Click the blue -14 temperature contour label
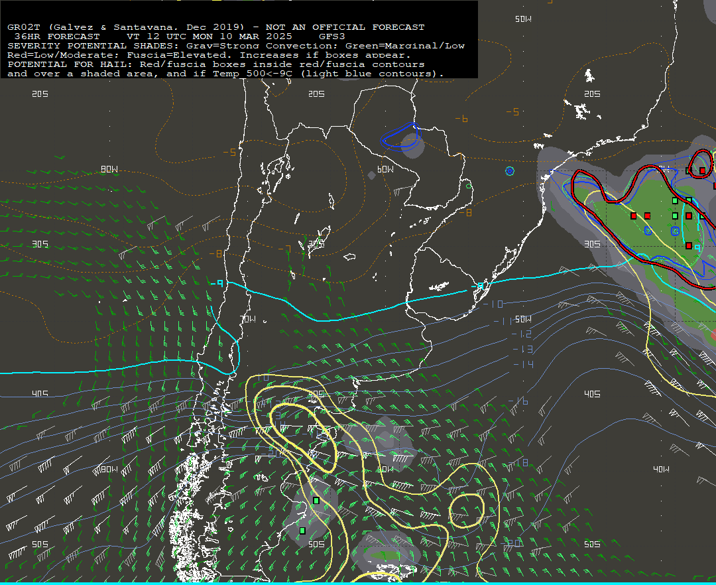 (x=523, y=364)
